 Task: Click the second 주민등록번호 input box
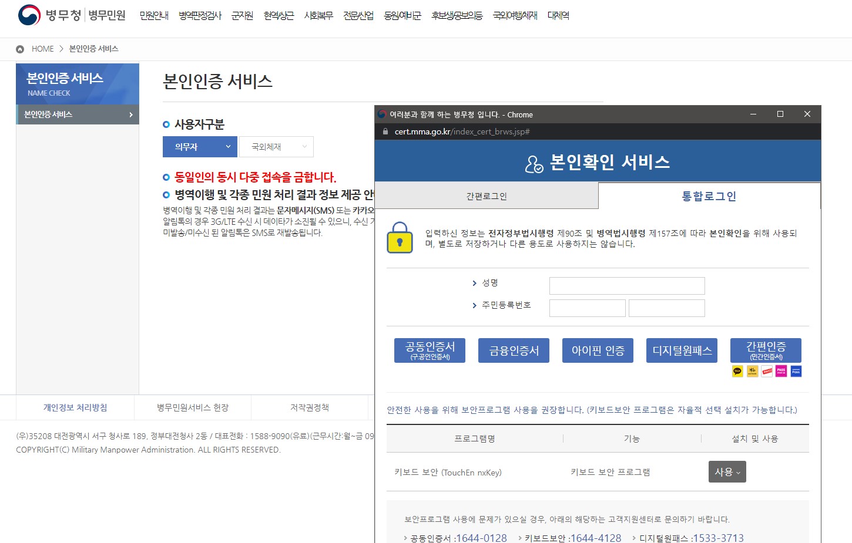(x=667, y=308)
